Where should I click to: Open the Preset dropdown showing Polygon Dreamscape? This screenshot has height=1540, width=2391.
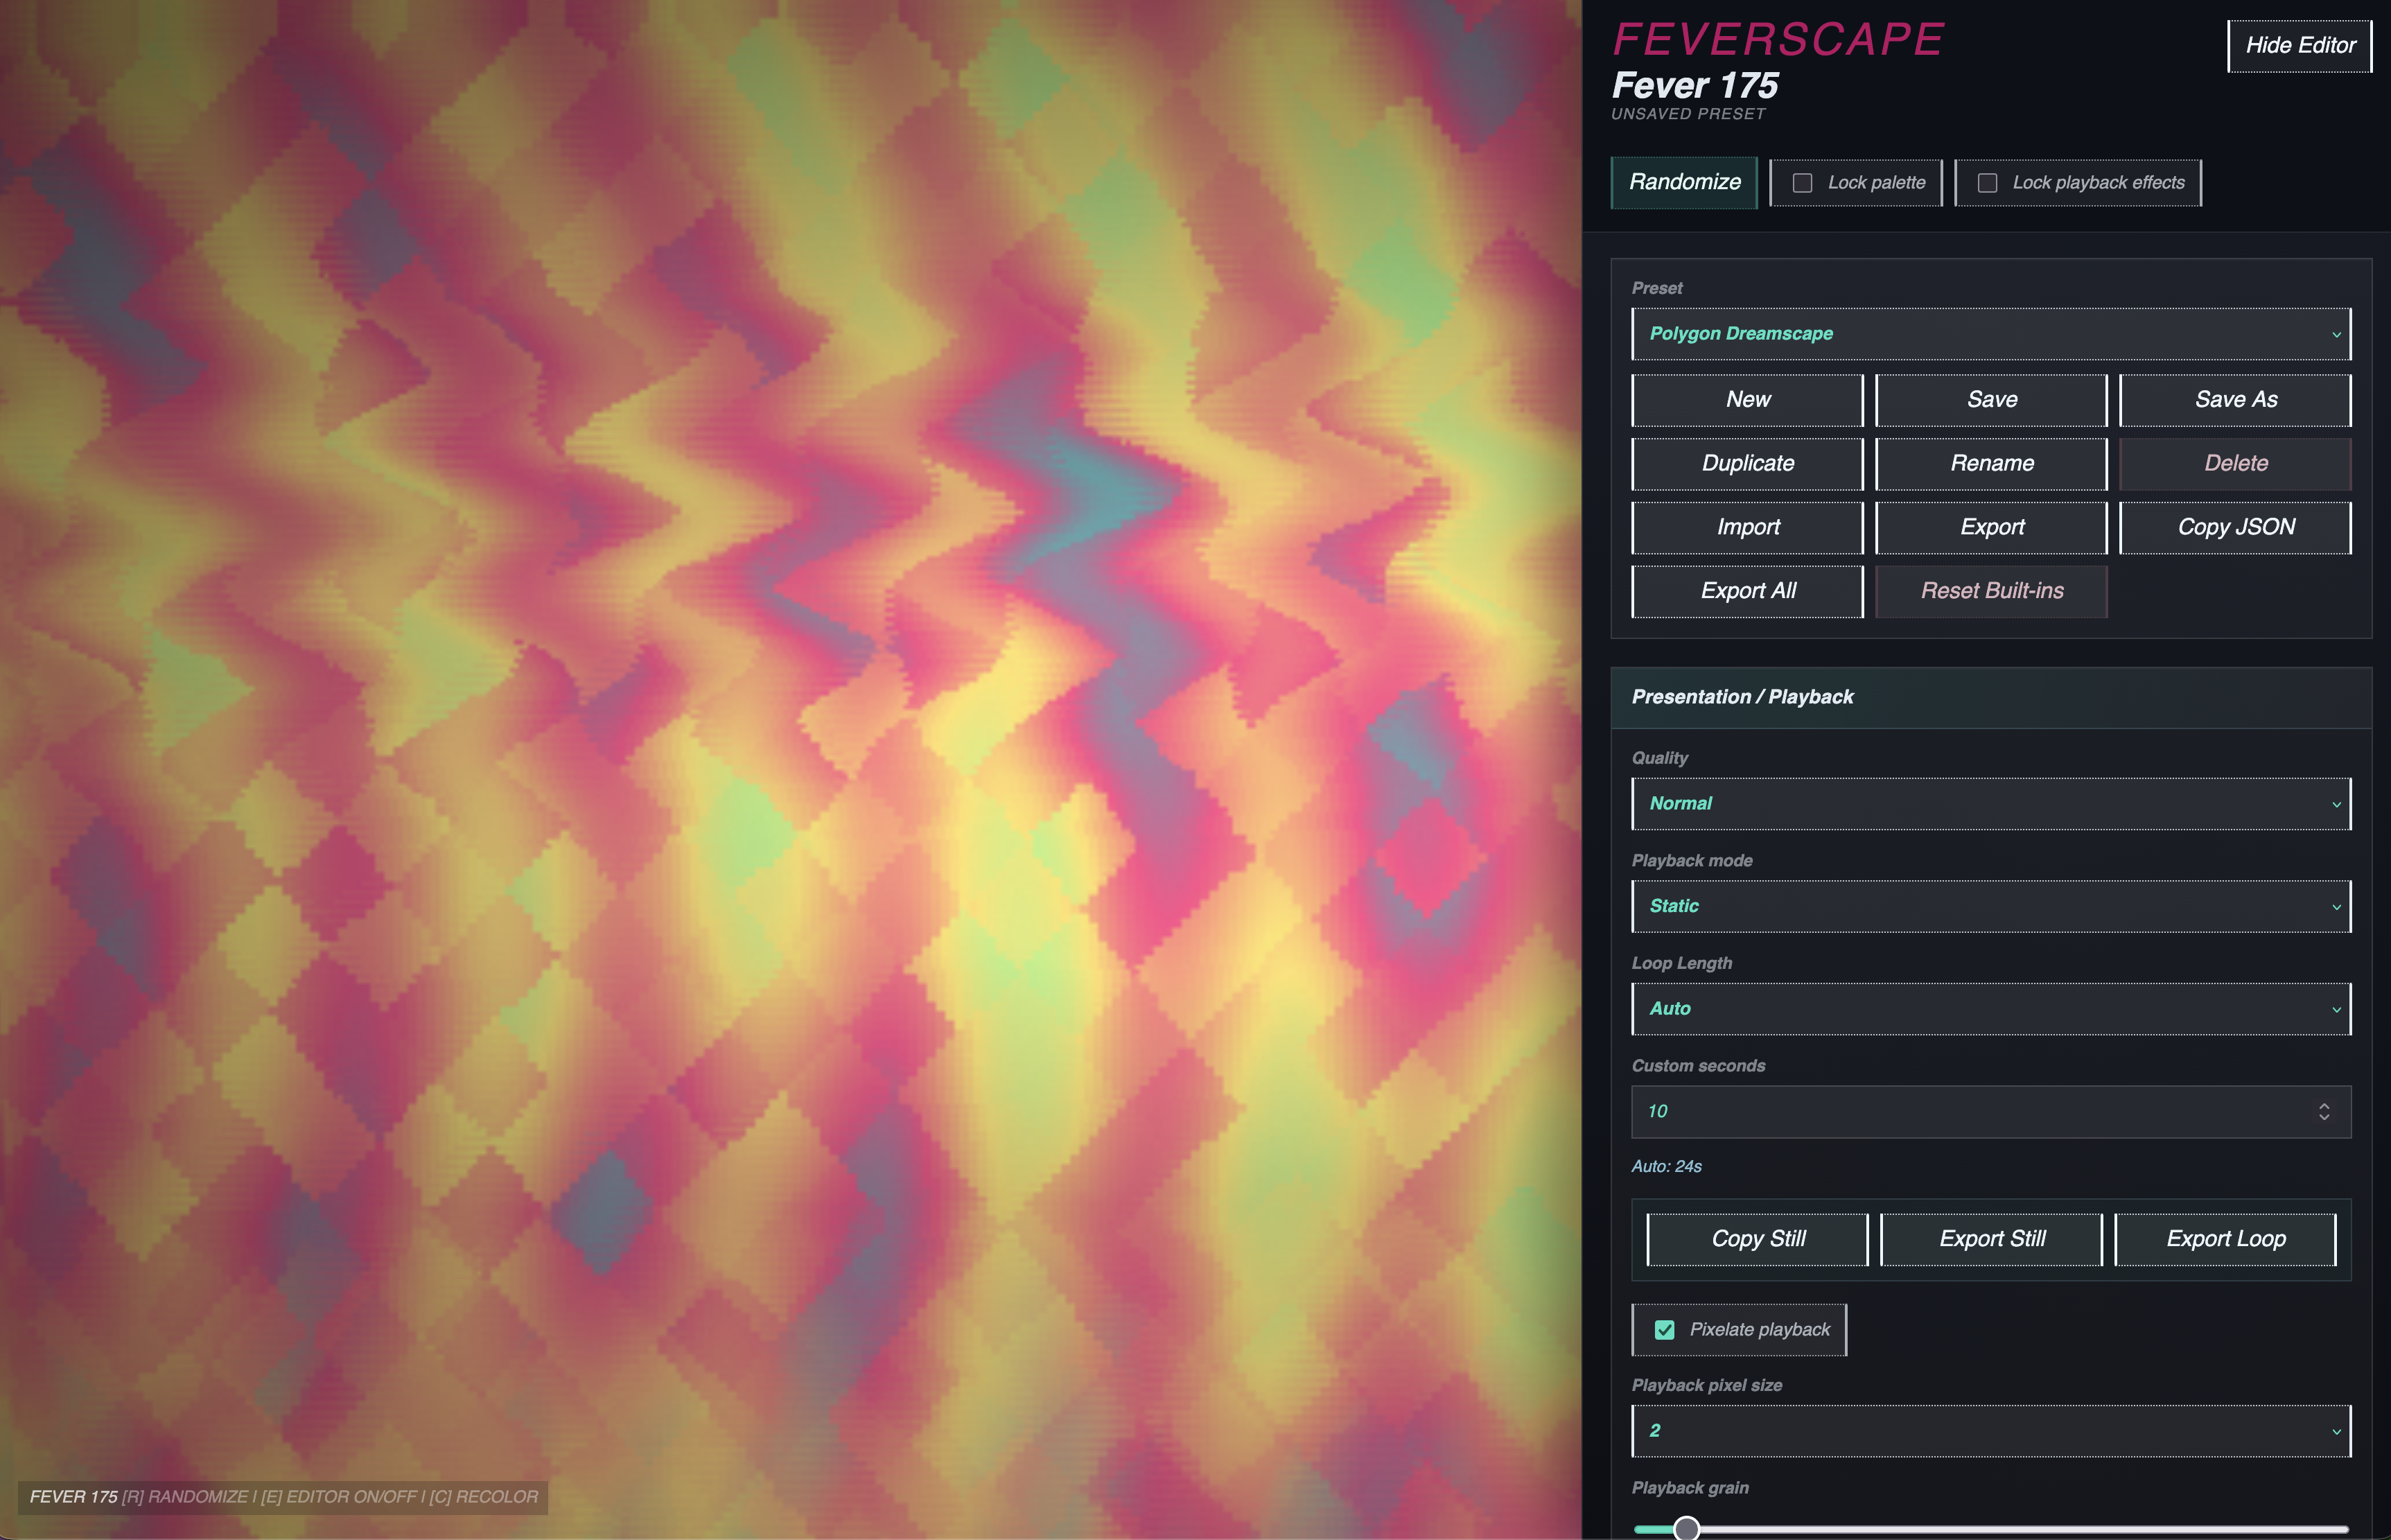point(1991,334)
